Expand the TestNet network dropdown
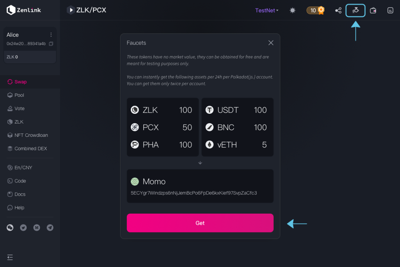Screen dimensions: 400x267 coord(267,11)
